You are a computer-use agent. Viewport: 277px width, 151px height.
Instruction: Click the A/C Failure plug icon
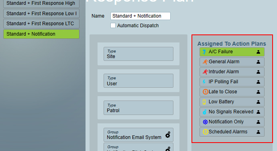click(x=204, y=52)
